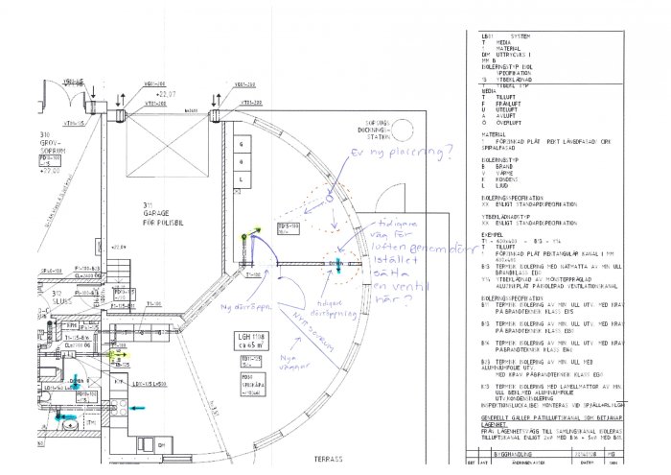
Task: Click the box marked L in the cabinet column
Action: click(242, 179)
